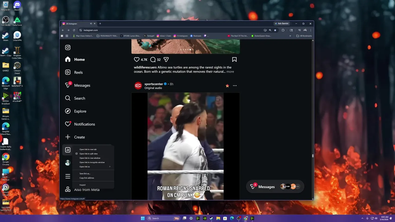Show more bookmarks with the chevron

click(x=290, y=36)
